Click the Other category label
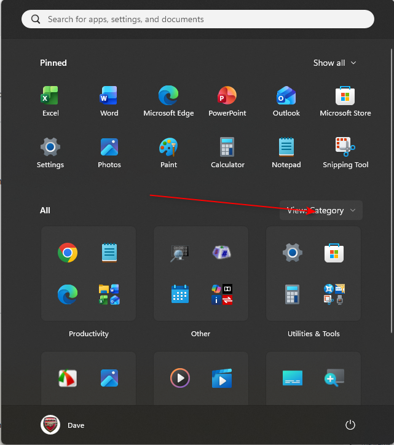 201,334
